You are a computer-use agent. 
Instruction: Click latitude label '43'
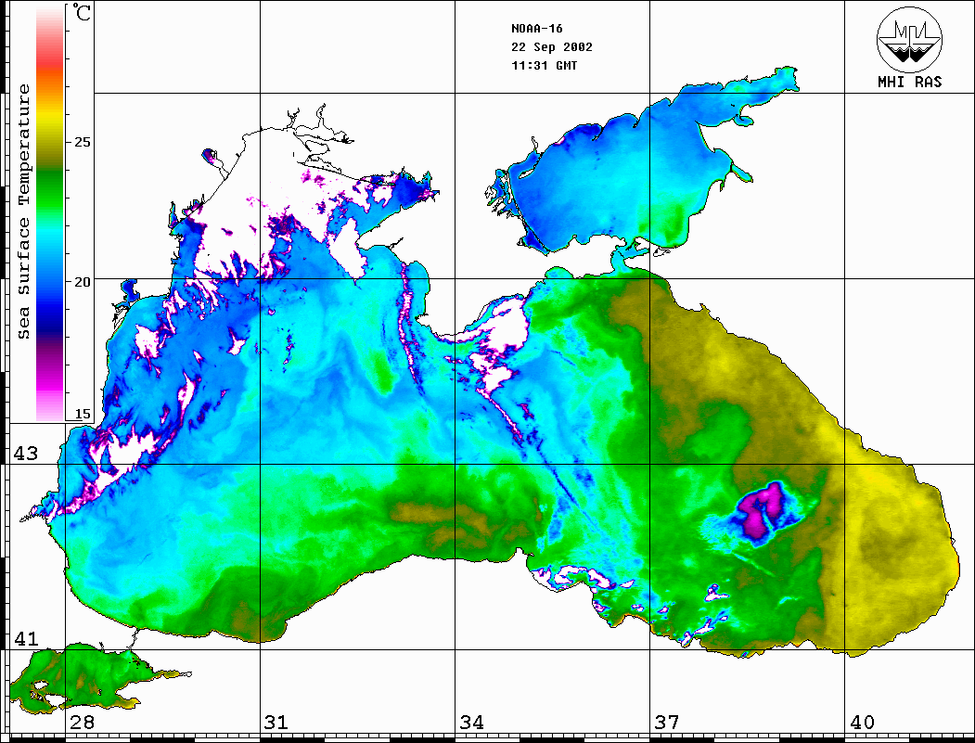click(25, 454)
